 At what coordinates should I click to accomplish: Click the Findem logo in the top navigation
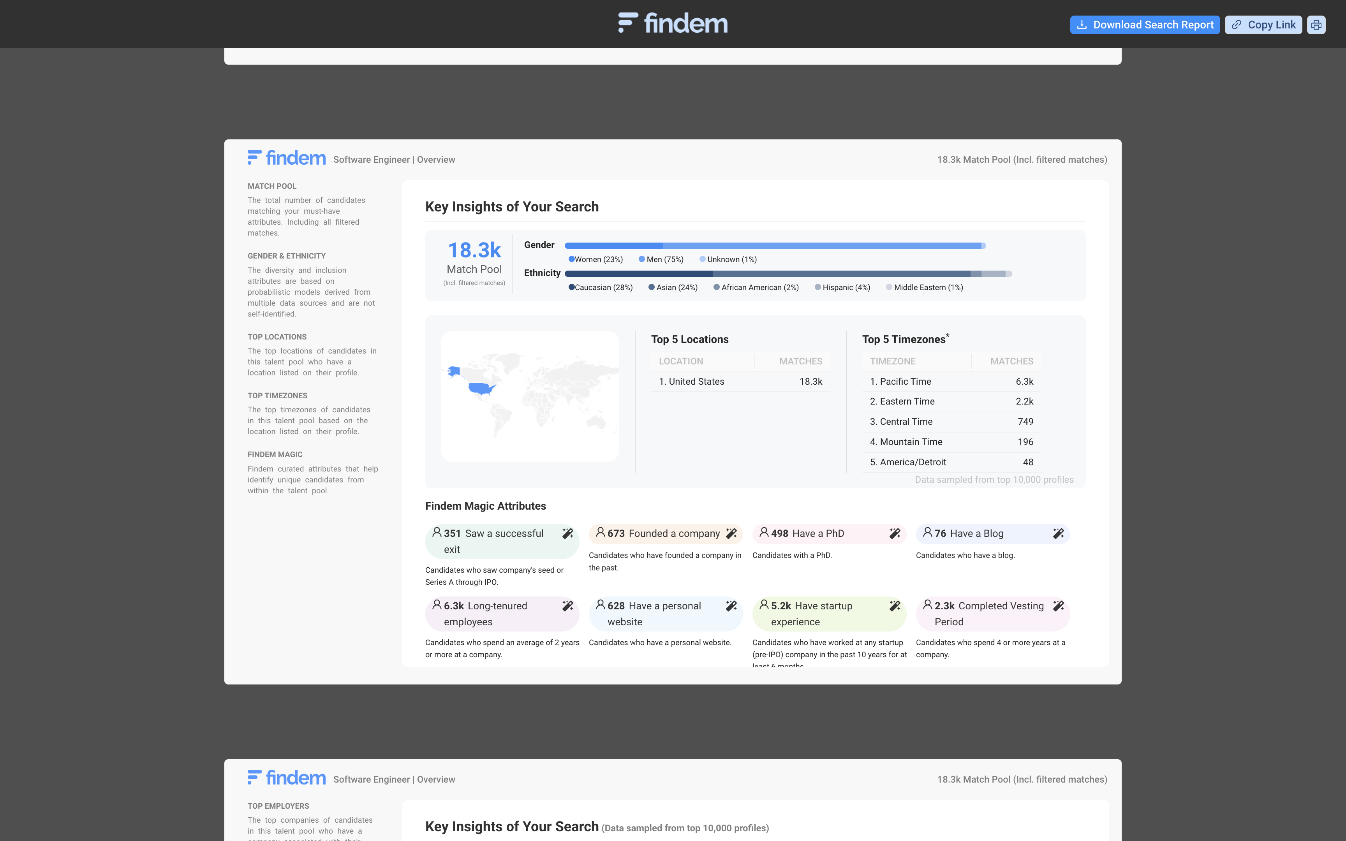point(673,23)
